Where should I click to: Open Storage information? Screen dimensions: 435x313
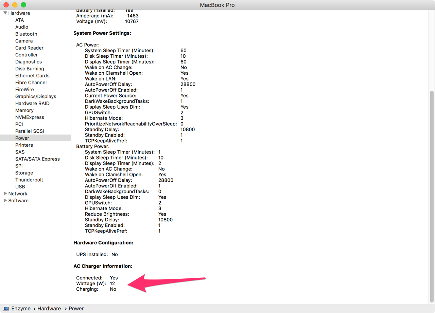click(x=24, y=173)
